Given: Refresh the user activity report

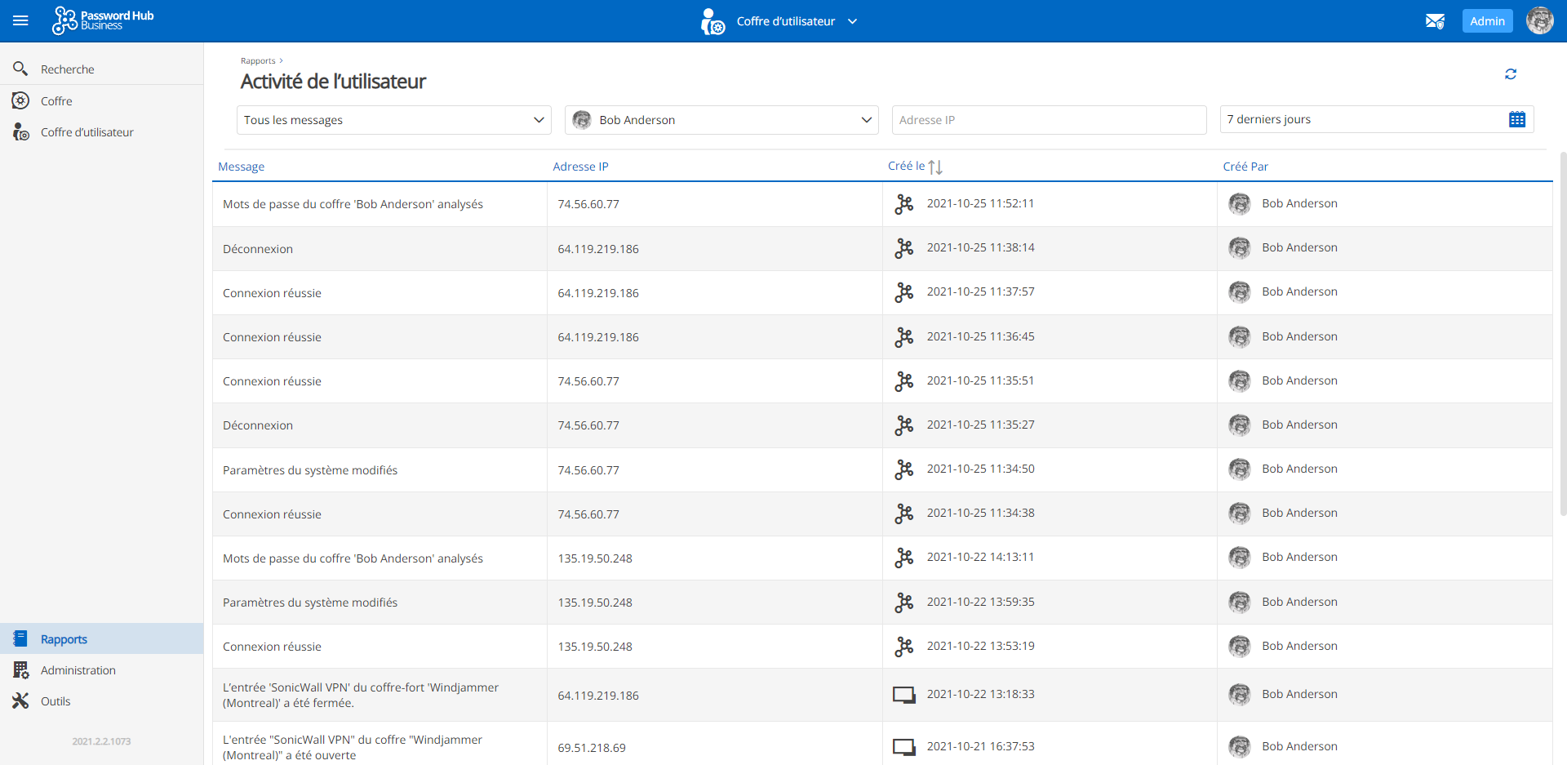Looking at the screenshot, I should point(1510,74).
